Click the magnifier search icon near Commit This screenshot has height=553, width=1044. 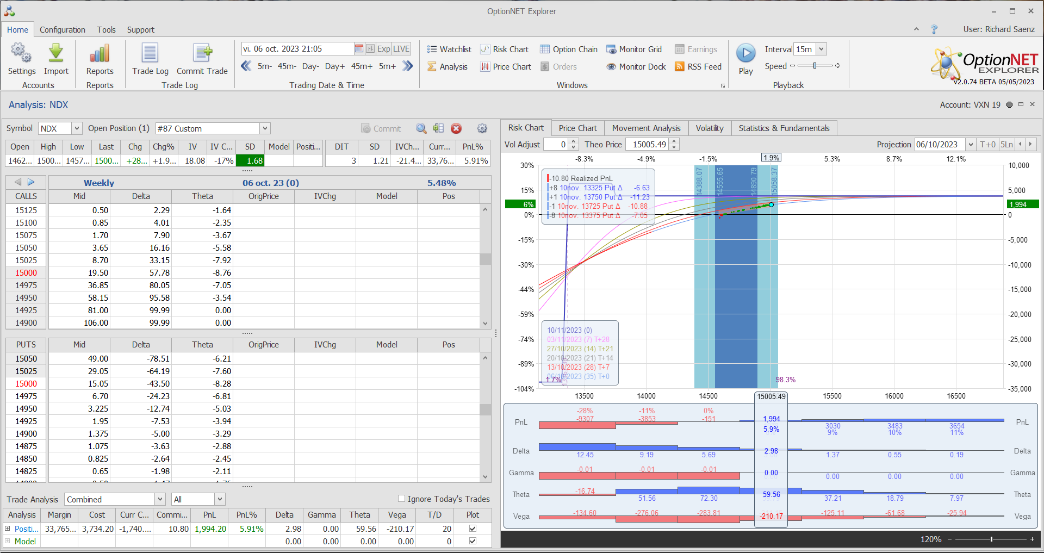pyautogui.click(x=421, y=128)
